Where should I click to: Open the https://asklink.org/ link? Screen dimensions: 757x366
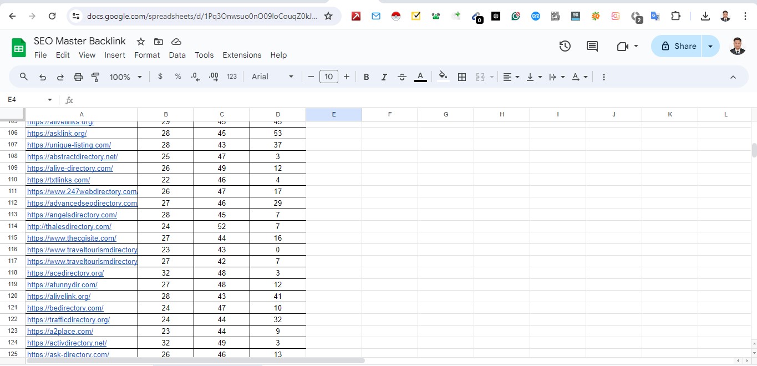pos(57,133)
